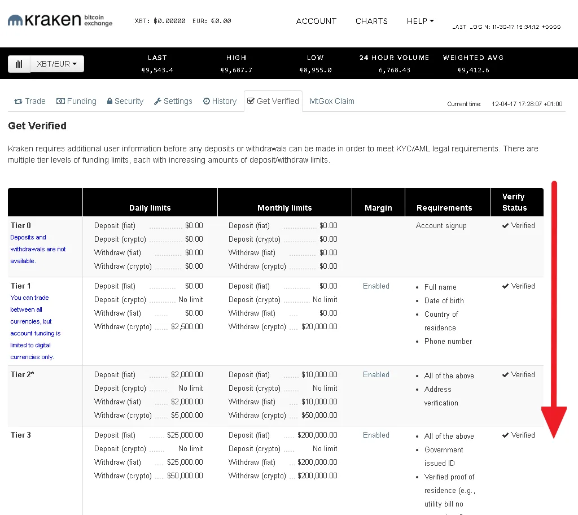The width and height of the screenshot is (578, 515).
Task: Click the History clock icon
Action: click(x=207, y=101)
